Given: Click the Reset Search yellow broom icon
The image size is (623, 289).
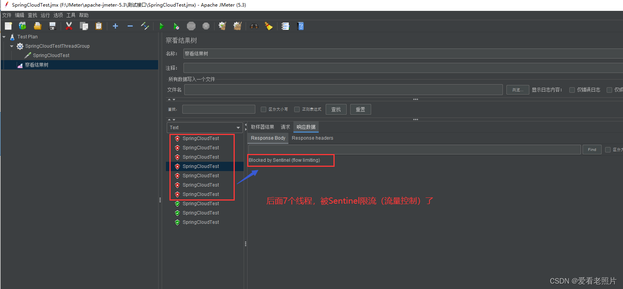Looking at the screenshot, I should tap(269, 26).
